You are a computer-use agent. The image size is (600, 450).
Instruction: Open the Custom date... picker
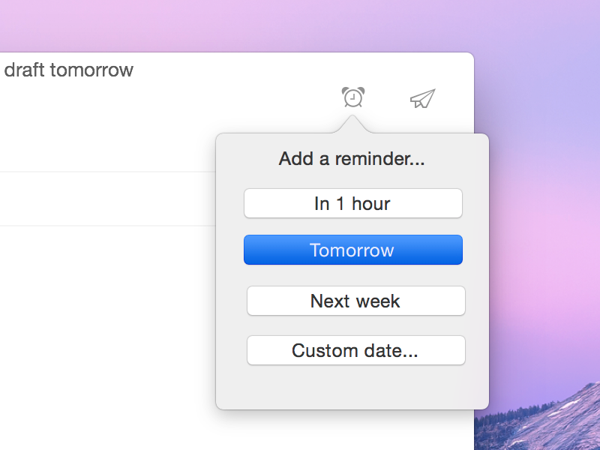pos(355,350)
